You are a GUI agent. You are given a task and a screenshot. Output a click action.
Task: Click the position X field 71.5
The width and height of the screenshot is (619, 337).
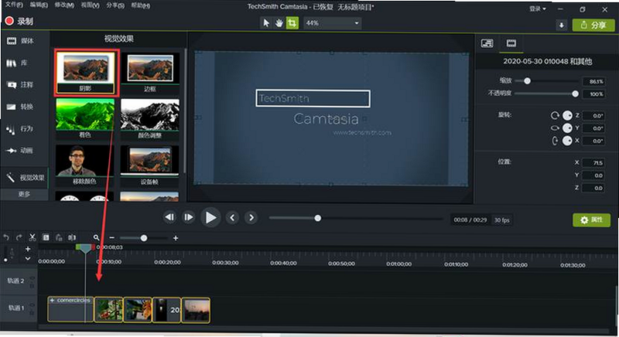pos(593,163)
